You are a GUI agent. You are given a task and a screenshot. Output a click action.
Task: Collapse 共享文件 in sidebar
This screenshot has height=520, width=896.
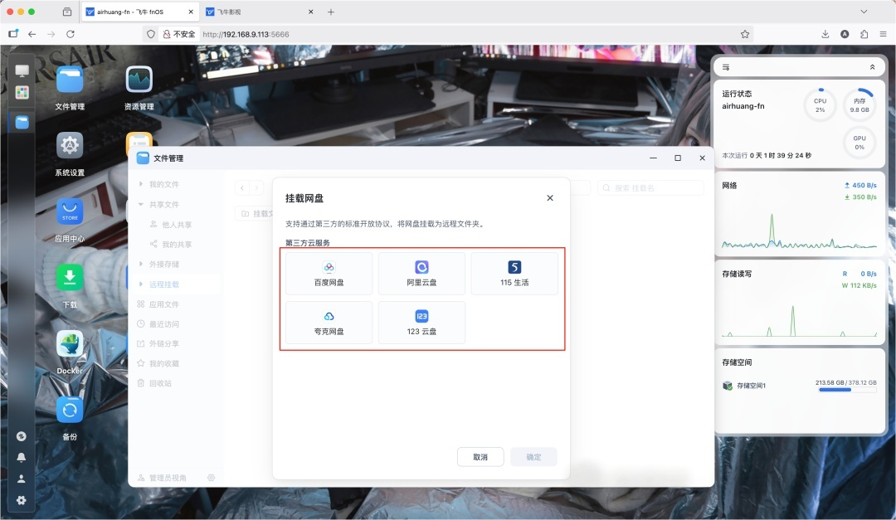coord(140,204)
